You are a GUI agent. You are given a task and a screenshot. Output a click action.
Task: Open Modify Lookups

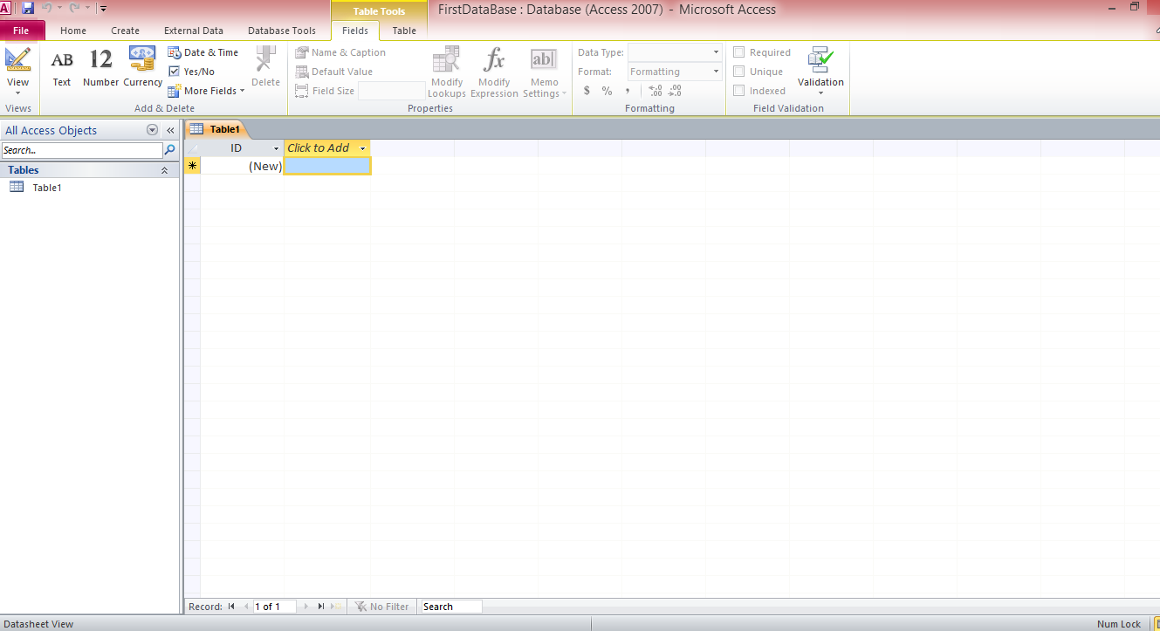pyautogui.click(x=446, y=70)
